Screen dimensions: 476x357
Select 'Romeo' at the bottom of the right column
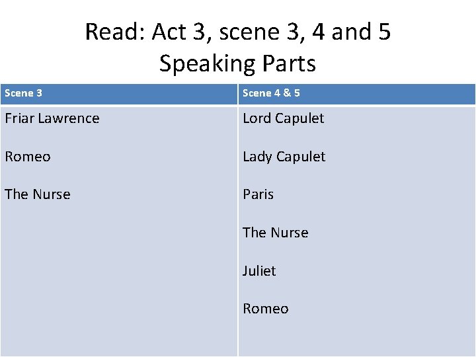[x=266, y=309]
